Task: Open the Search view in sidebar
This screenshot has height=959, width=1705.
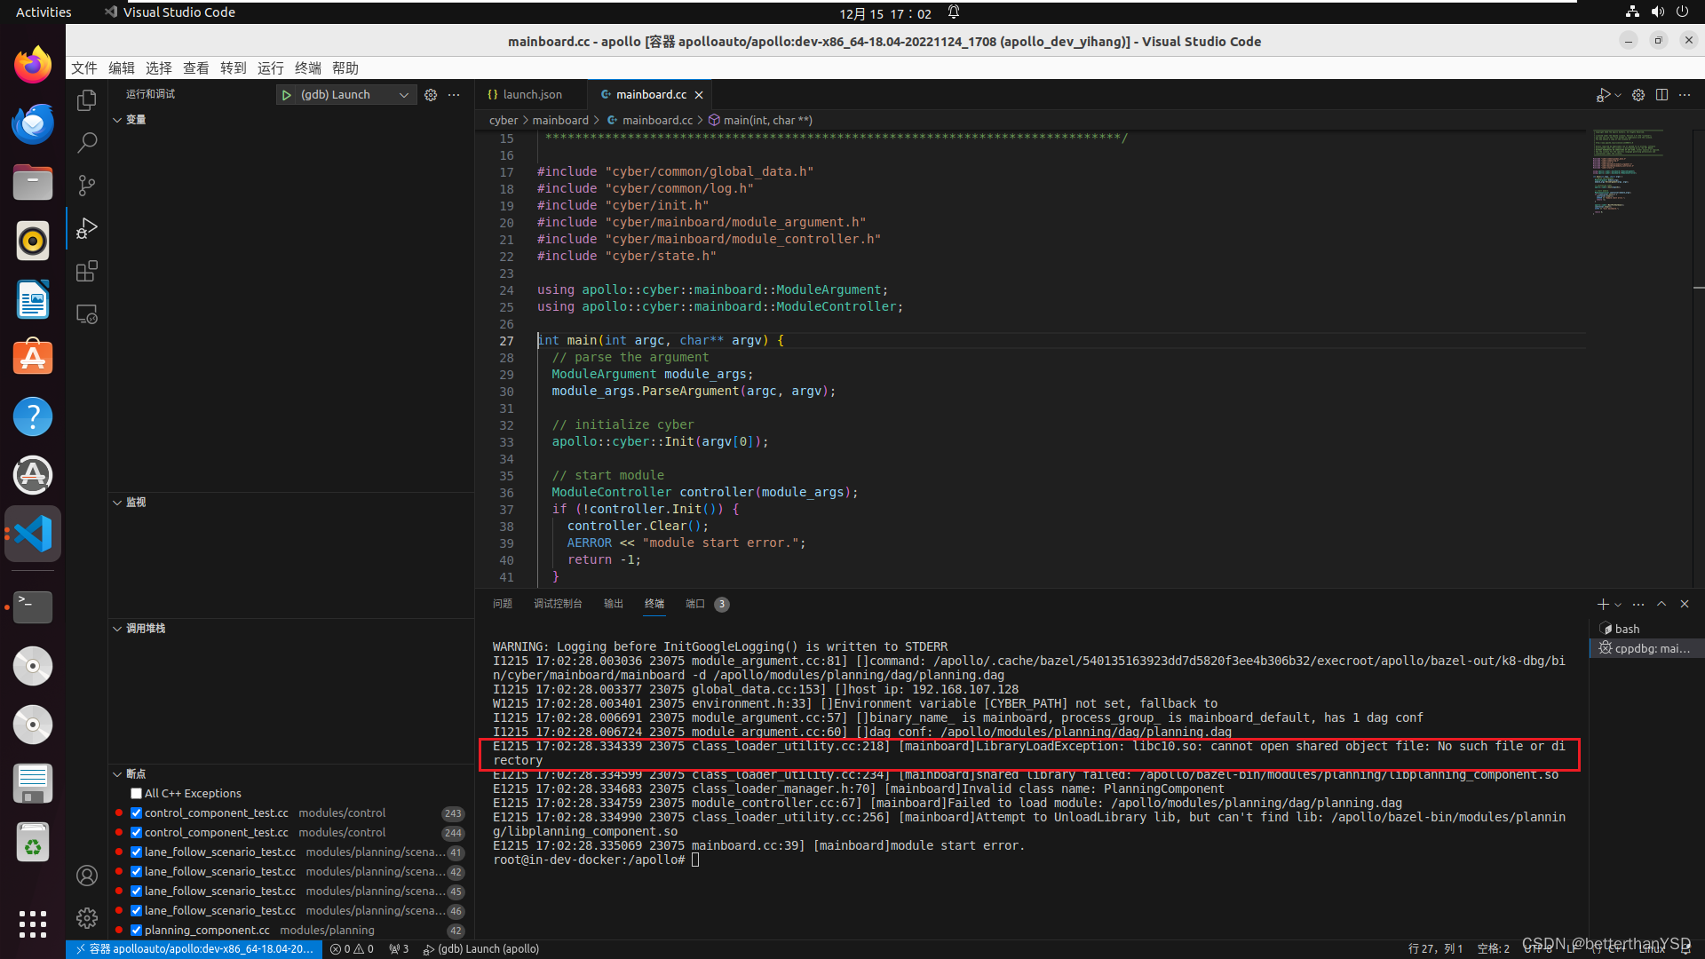Action: pyautogui.click(x=86, y=142)
